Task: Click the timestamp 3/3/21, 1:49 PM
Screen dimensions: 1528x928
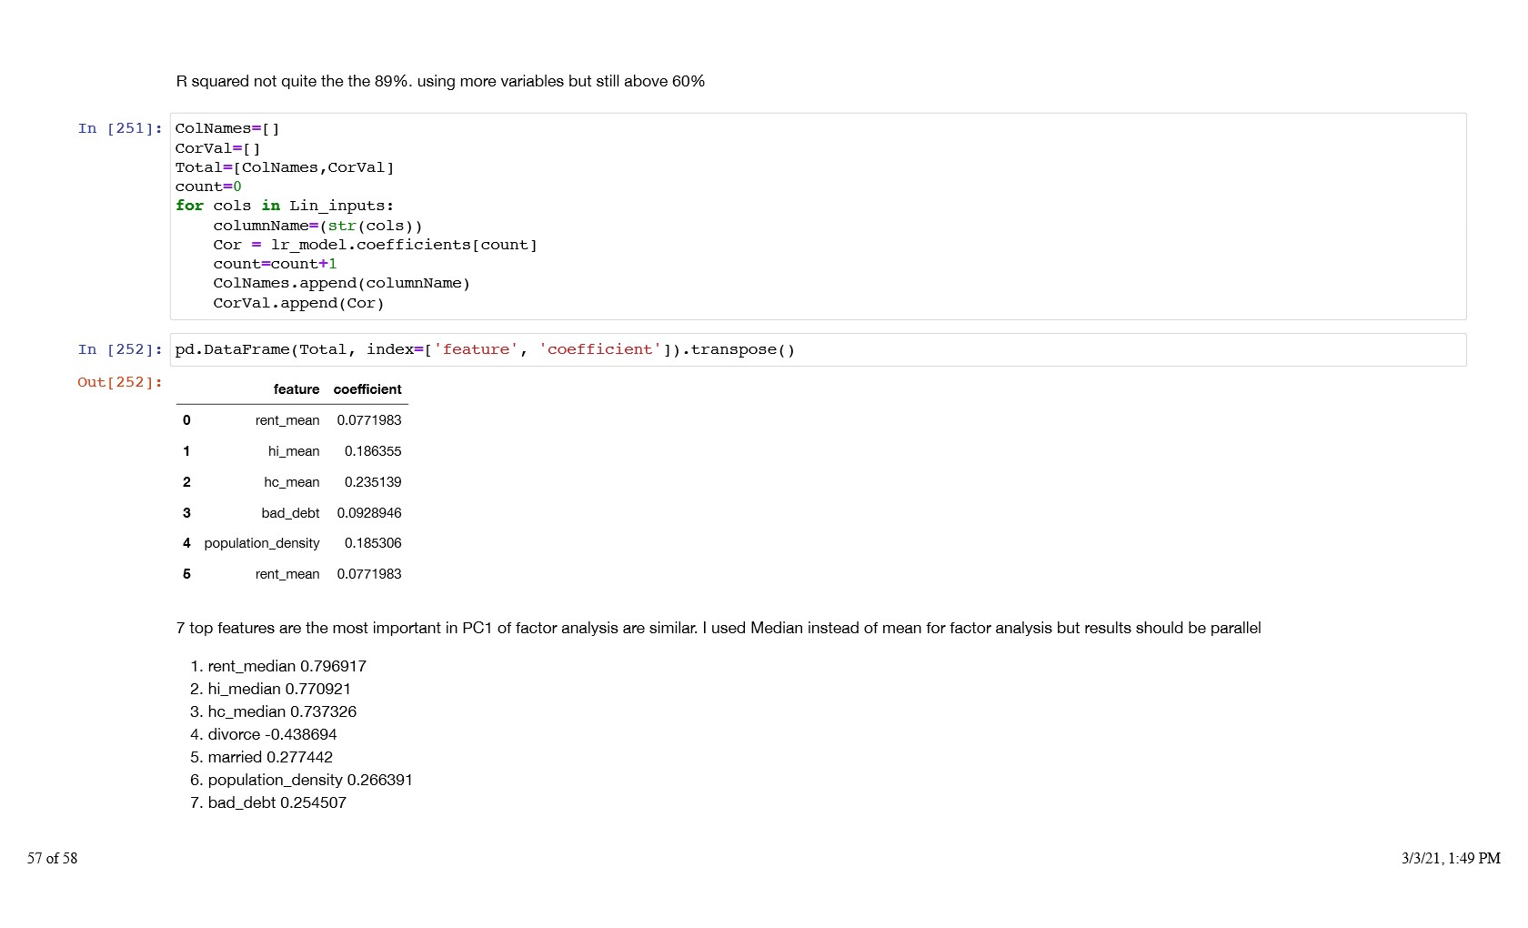Action: pyautogui.click(x=1450, y=858)
